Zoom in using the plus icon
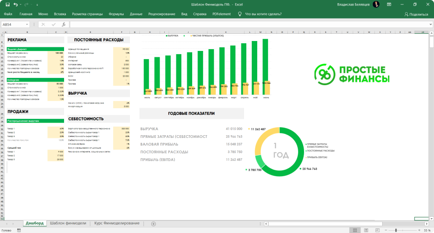The height and width of the screenshot is (233, 434). click(x=418, y=230)
